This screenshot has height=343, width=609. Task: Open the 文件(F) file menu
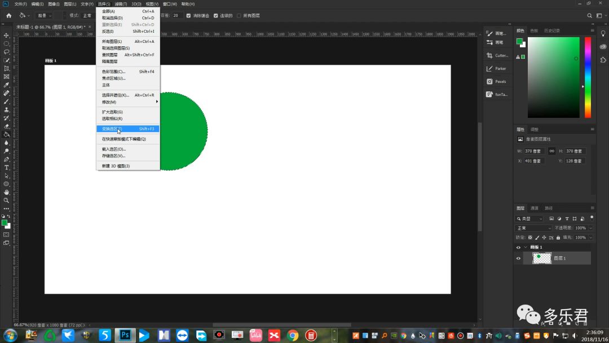coord(21,4)
